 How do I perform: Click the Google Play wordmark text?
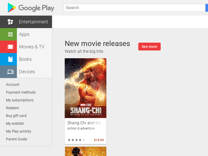(36, 8)
